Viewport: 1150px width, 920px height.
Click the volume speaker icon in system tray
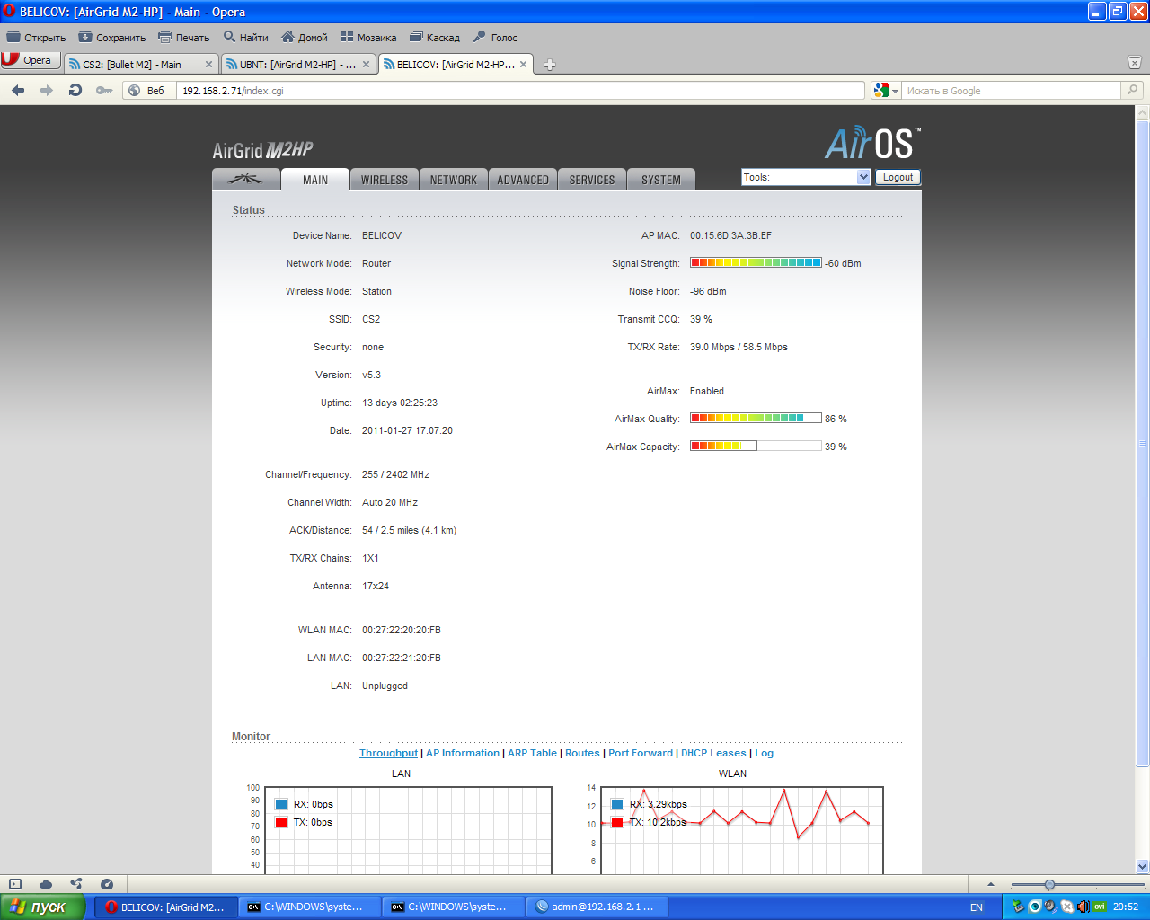click(1083, 907)
